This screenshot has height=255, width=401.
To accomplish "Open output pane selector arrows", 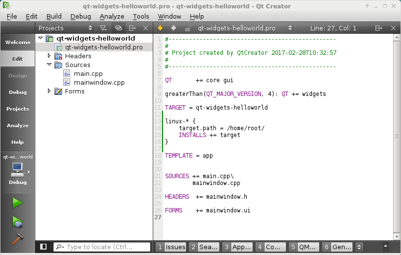I will (x=359, y=247).
